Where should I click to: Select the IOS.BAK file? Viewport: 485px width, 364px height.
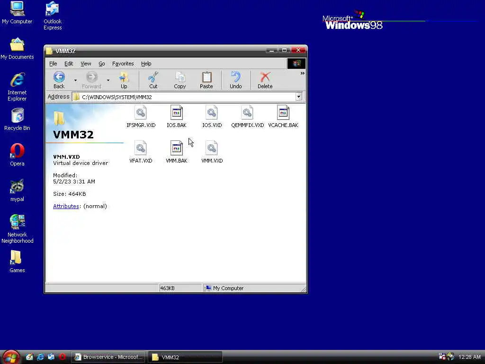click(x=177, y=117)
